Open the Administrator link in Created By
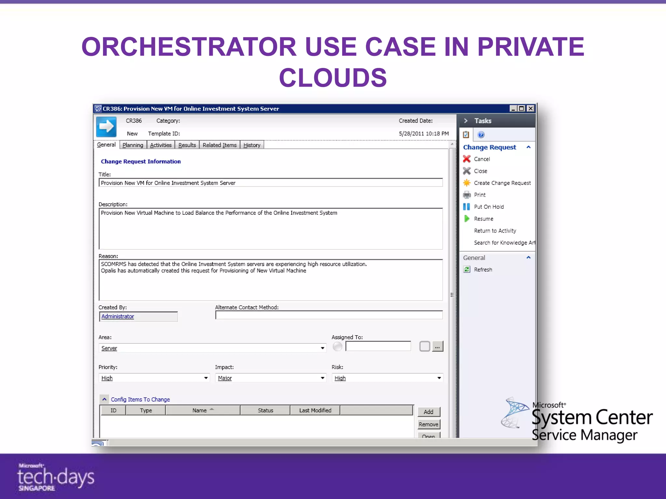The image size is (666, 499). (117, 316)
